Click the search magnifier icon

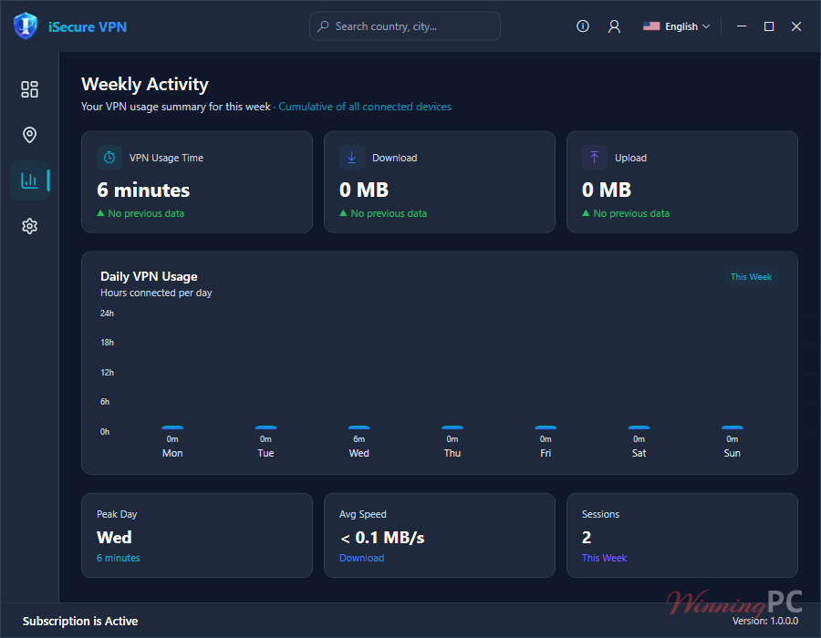click(323, 26)
